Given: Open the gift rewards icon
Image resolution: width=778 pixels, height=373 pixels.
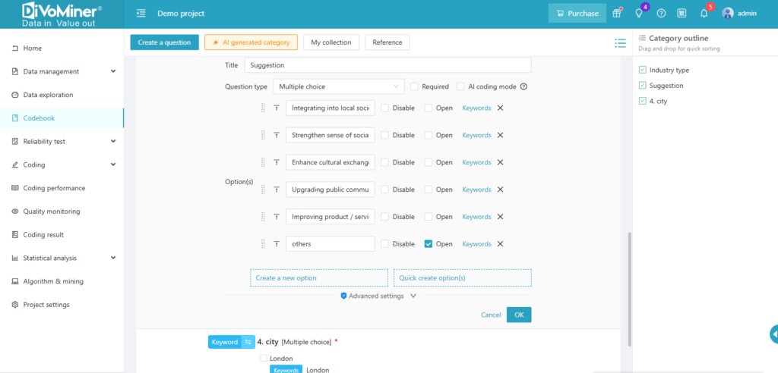Looking at the screenshot, I should [617, 14].
